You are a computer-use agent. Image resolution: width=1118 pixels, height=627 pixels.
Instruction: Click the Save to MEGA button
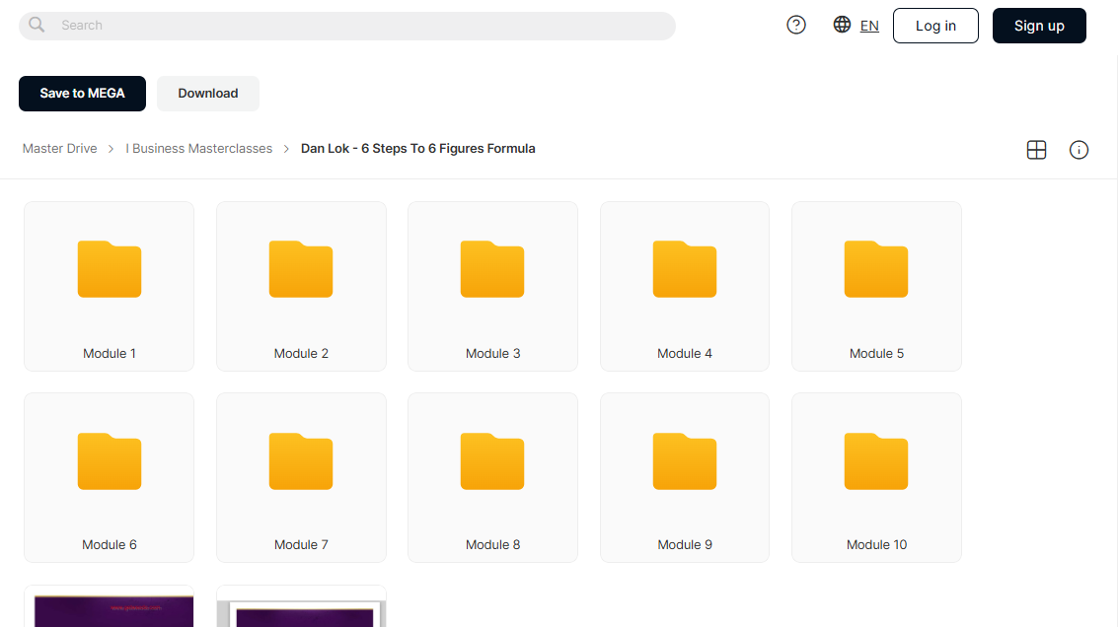point(82,94)
